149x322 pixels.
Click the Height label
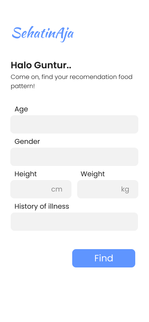point(26,174)
